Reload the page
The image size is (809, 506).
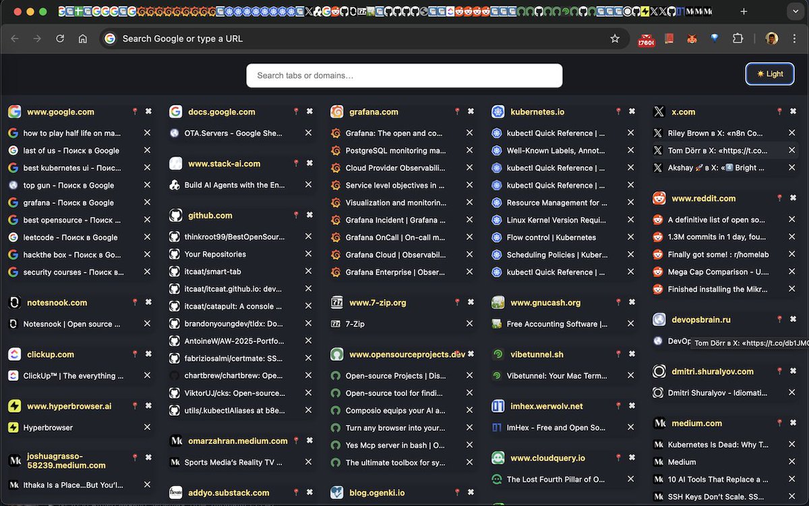pyautogui.click(x=60, y=38)
